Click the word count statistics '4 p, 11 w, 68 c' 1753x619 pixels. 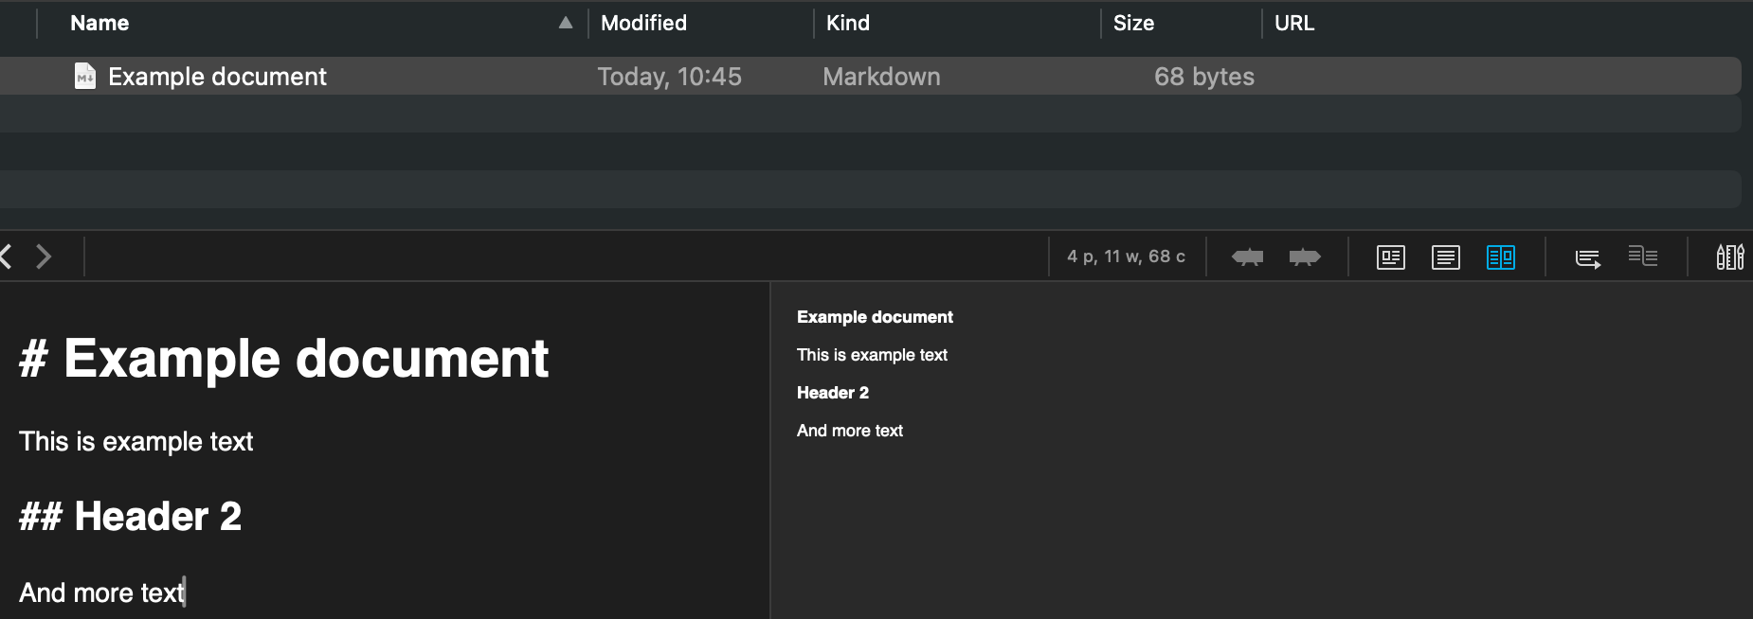[x=1126, y=256]
